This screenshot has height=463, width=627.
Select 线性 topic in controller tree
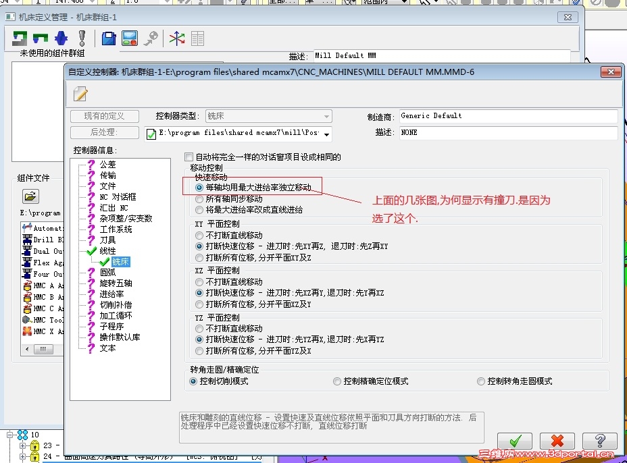(x=107, y=250)
